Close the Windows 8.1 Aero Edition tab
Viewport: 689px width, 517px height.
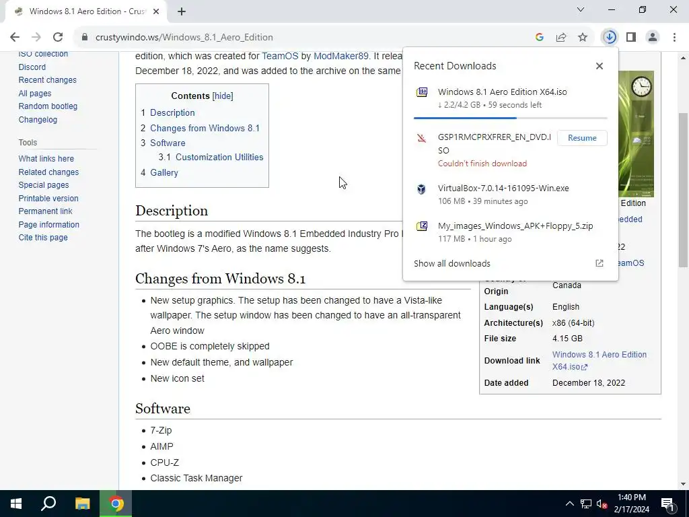(156, 11)
